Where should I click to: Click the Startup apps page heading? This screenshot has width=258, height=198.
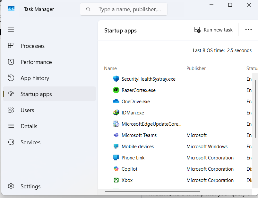[120, 31]
